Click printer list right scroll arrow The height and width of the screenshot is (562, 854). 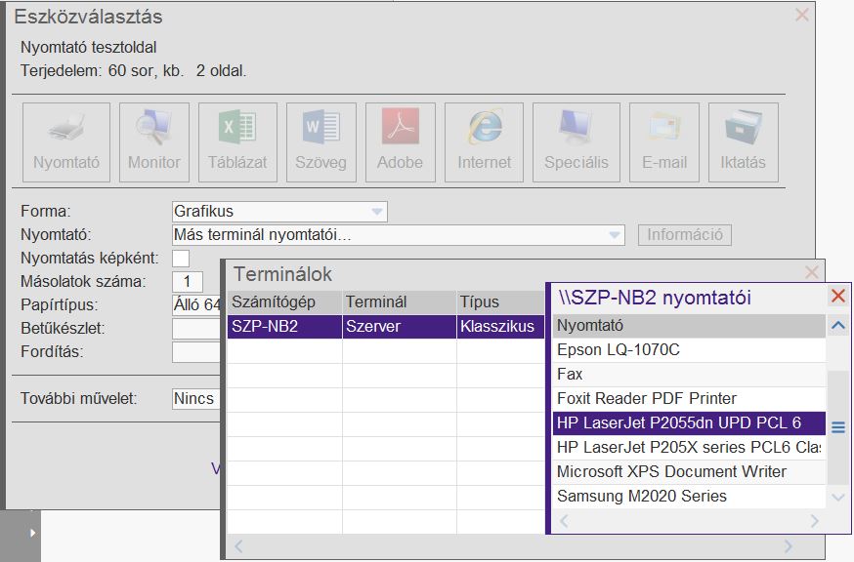pyautogui.click(x=814, y=521)
